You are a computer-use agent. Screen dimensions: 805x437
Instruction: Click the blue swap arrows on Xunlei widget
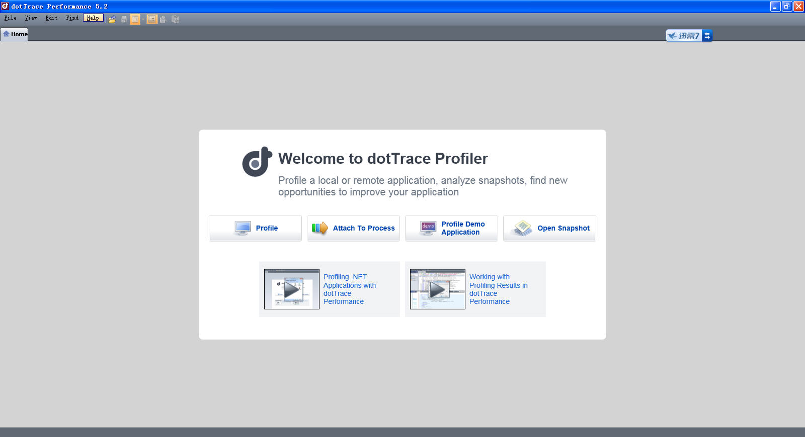point(707,36)
